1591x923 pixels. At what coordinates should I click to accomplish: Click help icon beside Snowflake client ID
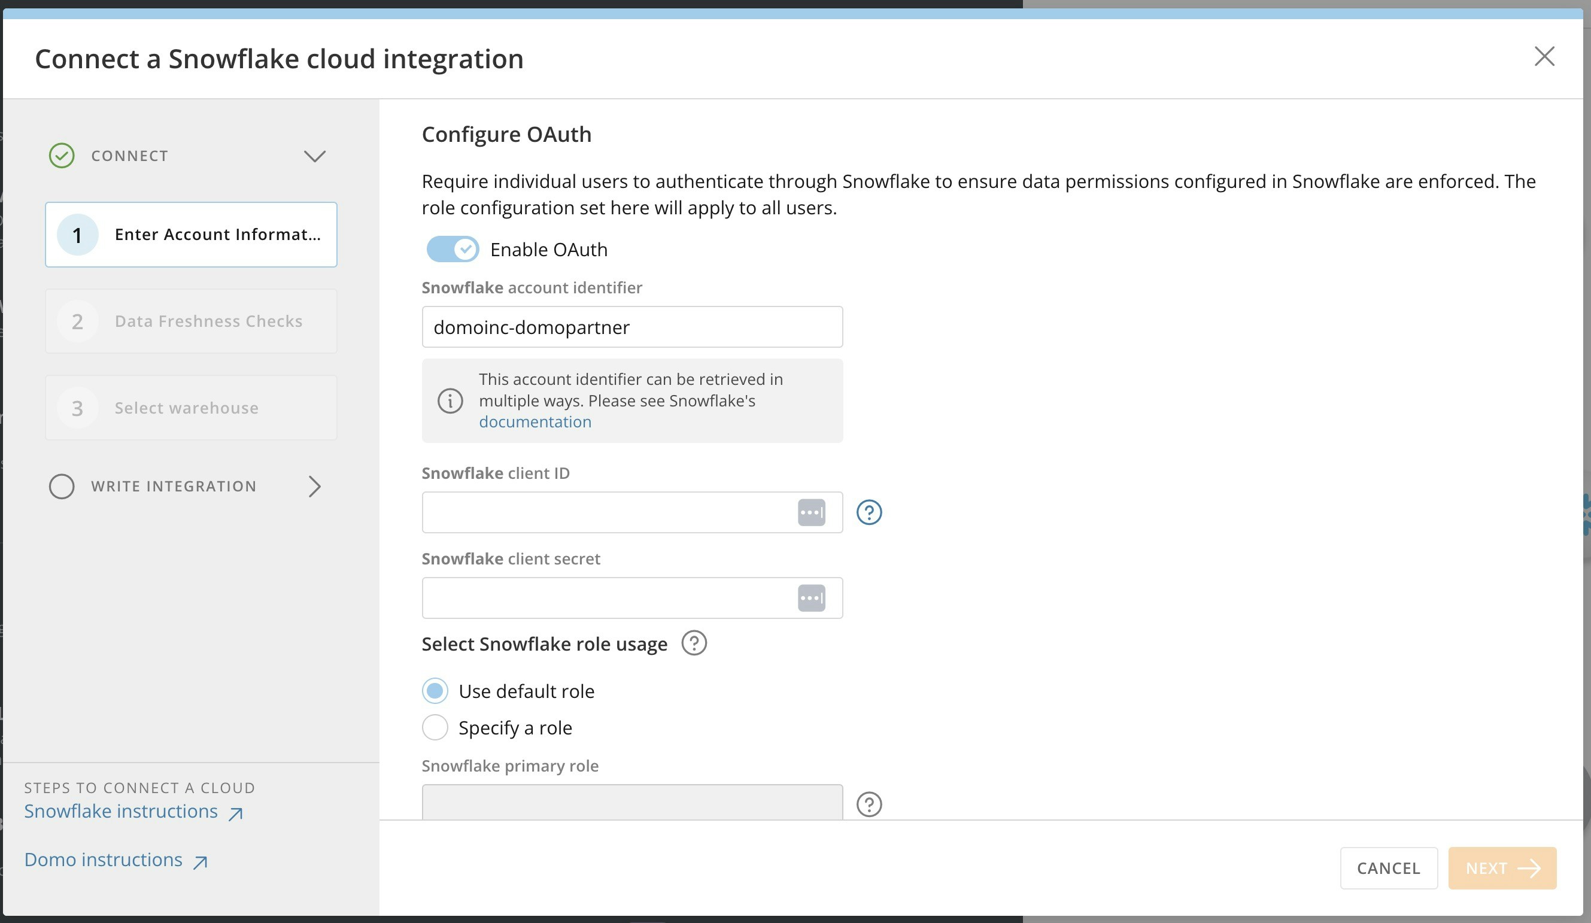point(869,512)
